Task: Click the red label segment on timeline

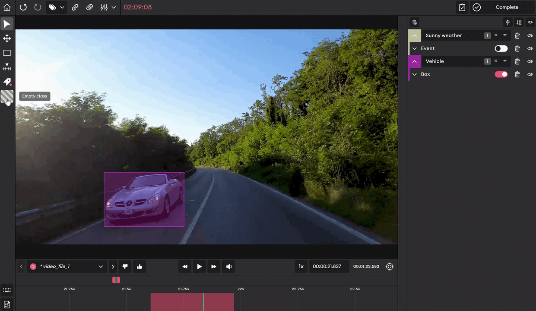Action: point(192,302)
